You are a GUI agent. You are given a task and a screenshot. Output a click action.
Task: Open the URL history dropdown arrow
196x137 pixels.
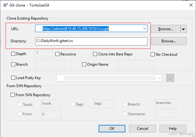click(x=144, y=29)
